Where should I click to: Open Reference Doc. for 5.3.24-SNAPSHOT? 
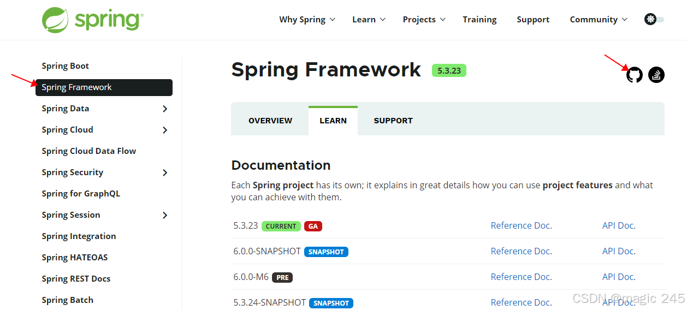click(521, 302)
